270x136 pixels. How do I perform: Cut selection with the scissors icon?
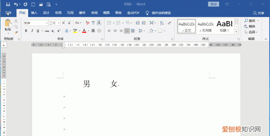click(x=16, y=21)
